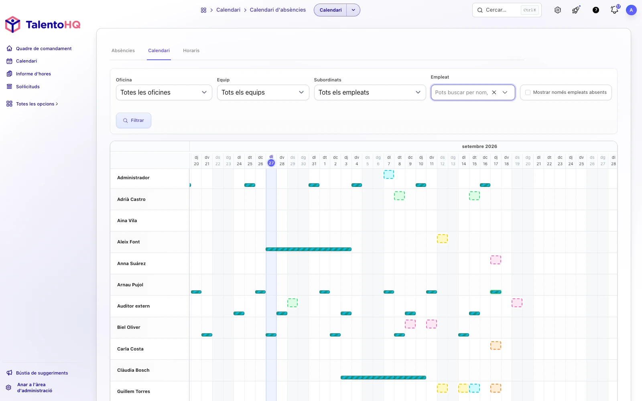Open the settings gear icon
The width and height of the screenshot is (642, 401).
pyautogui.click(x=558, y=10)
